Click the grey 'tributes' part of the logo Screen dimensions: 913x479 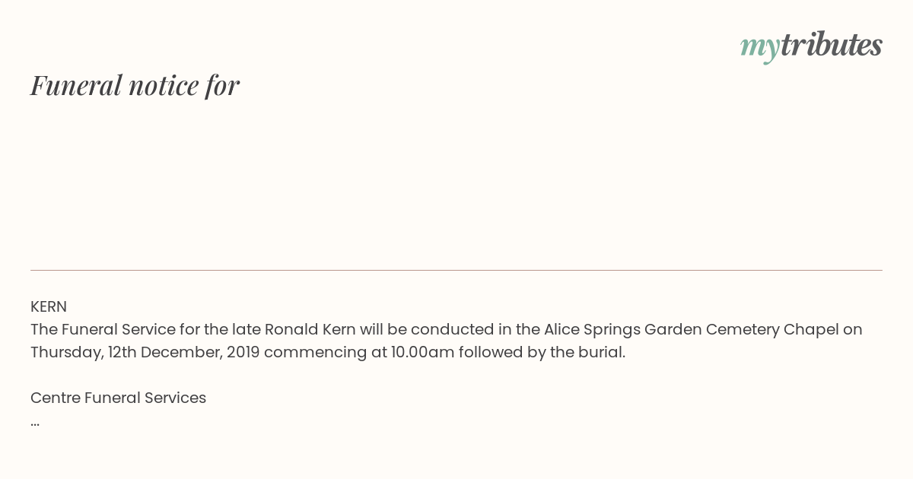click(x=831, y=45)
